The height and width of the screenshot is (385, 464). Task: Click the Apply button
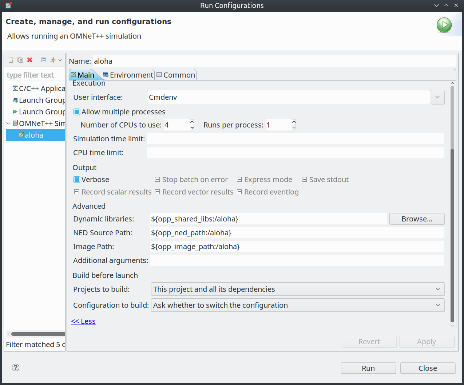click(x=427, y=342)
